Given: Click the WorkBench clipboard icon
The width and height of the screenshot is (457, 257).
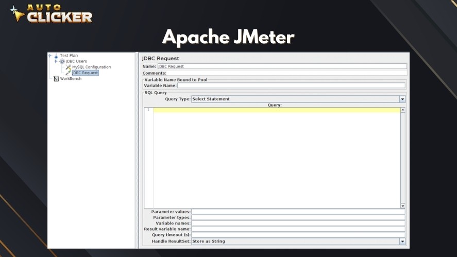Looking at the screenshot, I should 56,79.
